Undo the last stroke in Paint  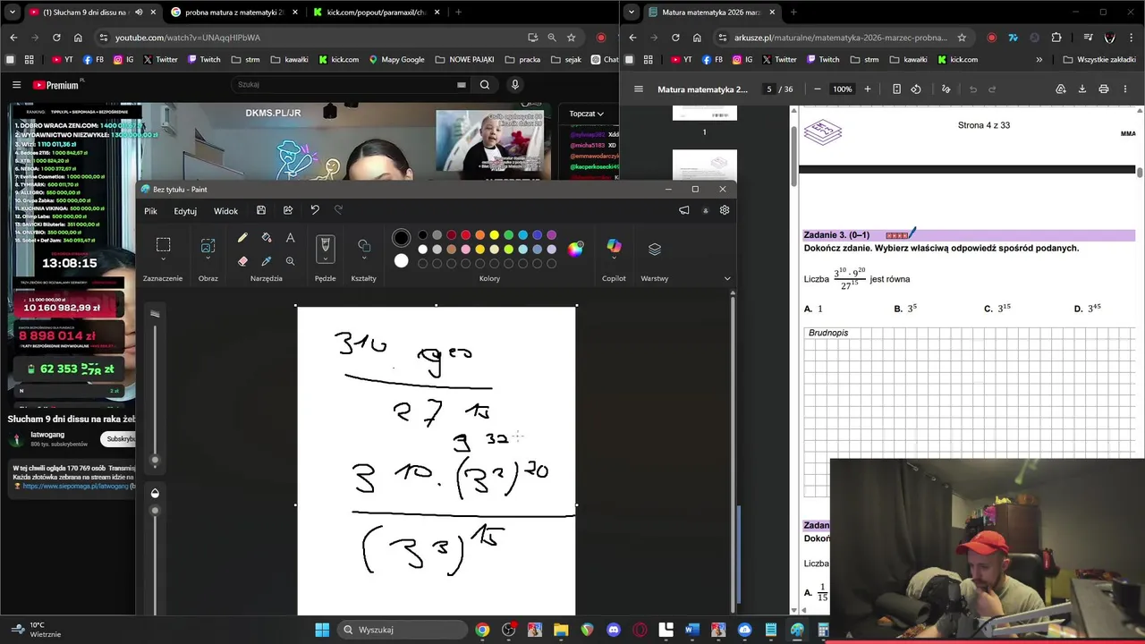pos(315,210)
